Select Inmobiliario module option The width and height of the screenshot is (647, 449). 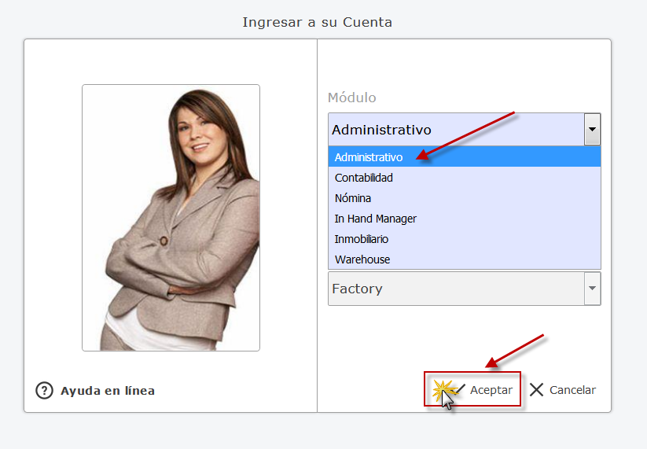[464, 239]
